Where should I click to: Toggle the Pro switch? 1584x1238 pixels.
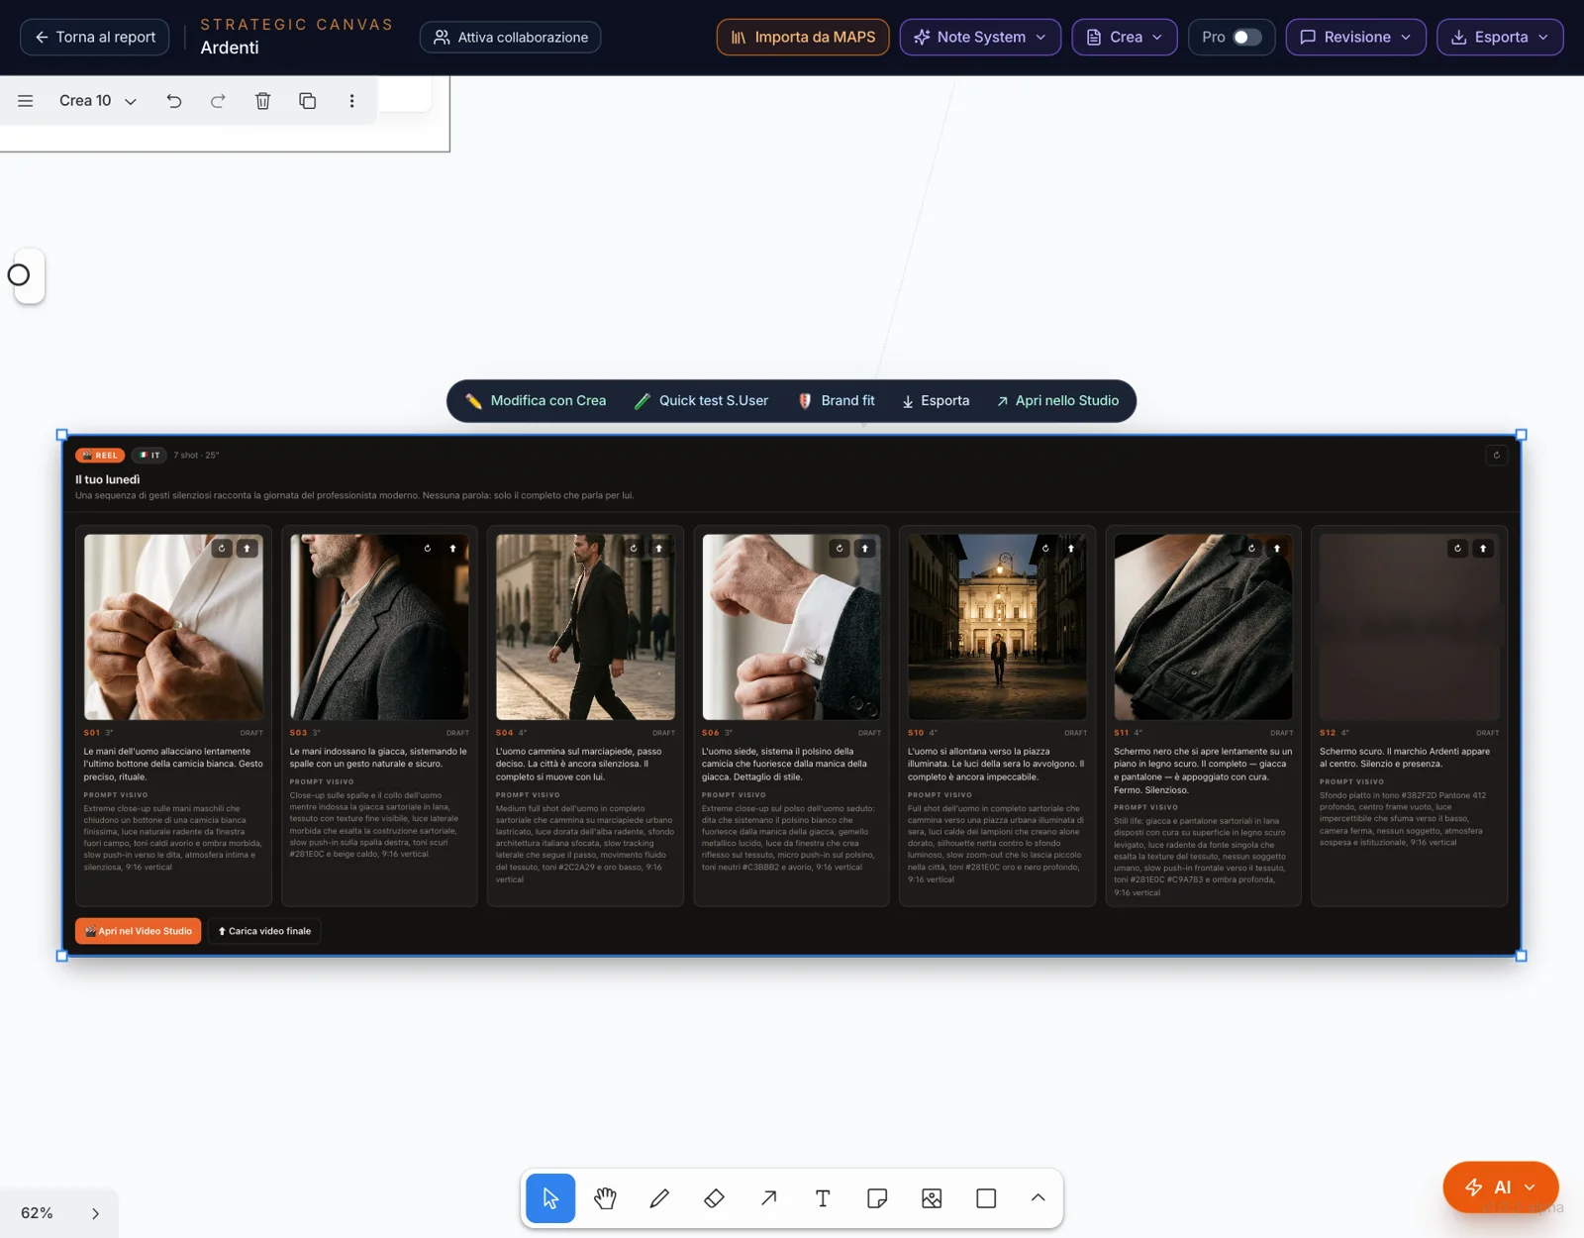pos(1246,37)
